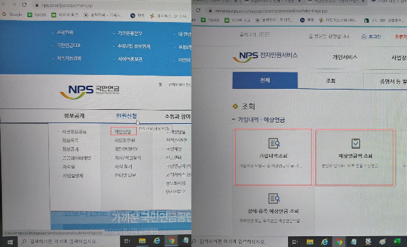Viewport: 407px width, 247px height.
Task: Open Excel on right taskbar
Action: coord(397,241)
